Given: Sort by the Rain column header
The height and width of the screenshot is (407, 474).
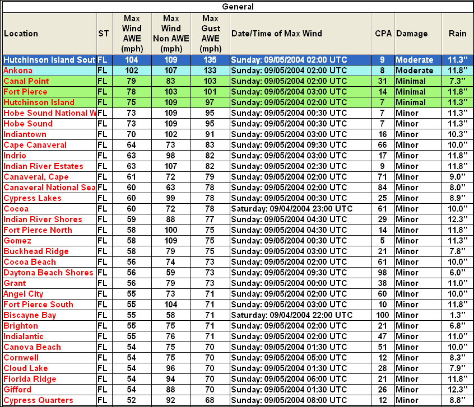Looking at the screenshot, I should [457, 34].
